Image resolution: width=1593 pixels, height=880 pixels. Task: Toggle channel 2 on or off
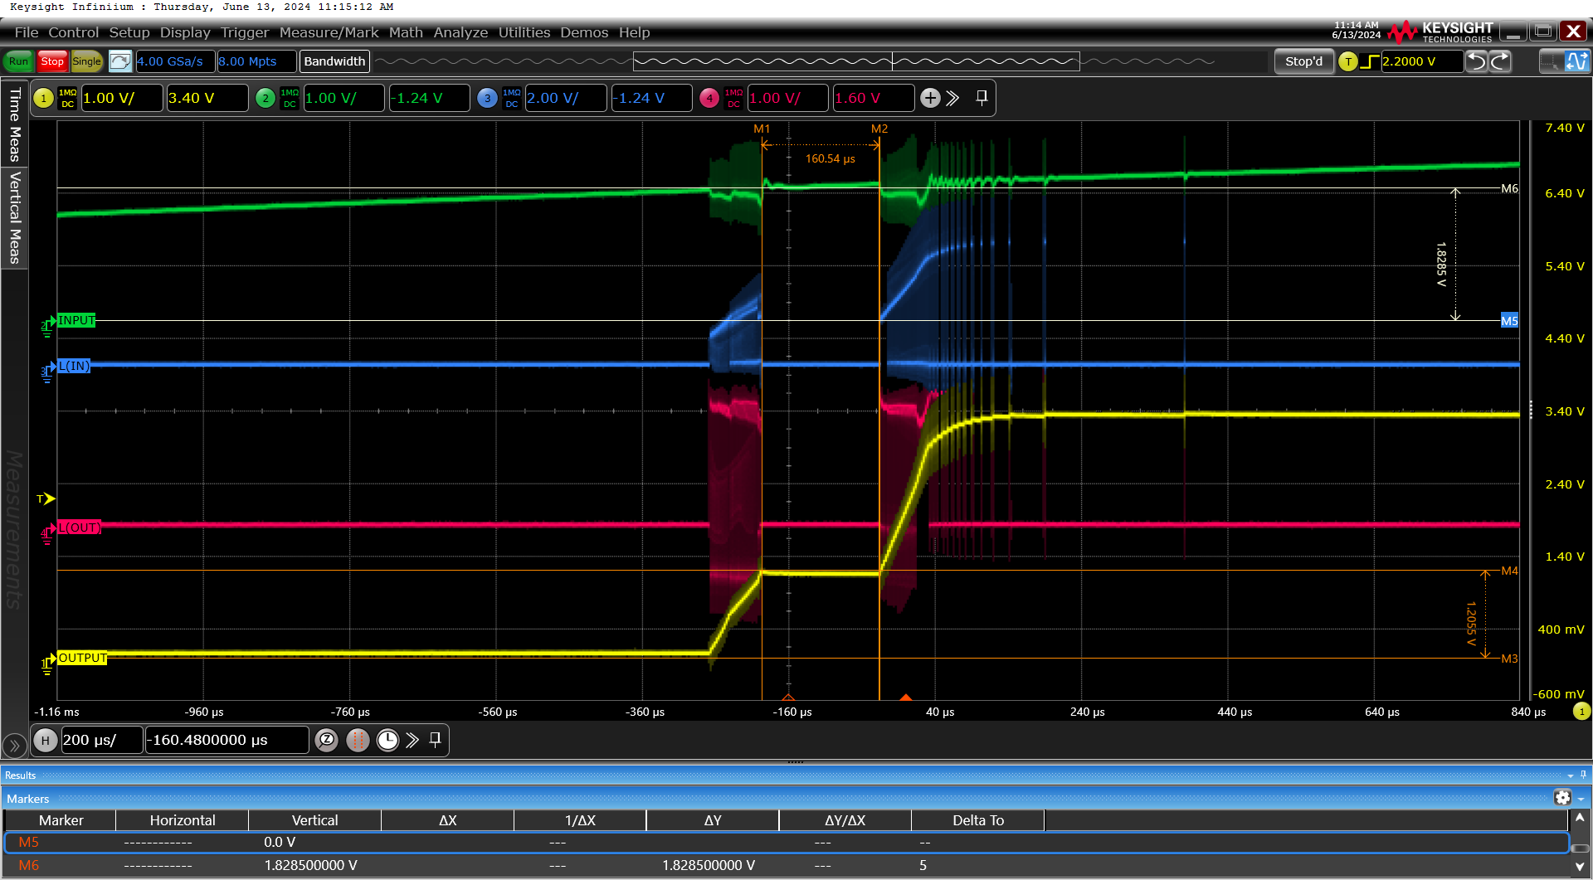[265, 98]
